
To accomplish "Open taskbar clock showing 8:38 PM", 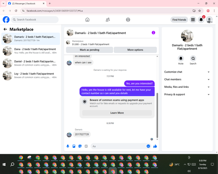I will coord(203,164).
